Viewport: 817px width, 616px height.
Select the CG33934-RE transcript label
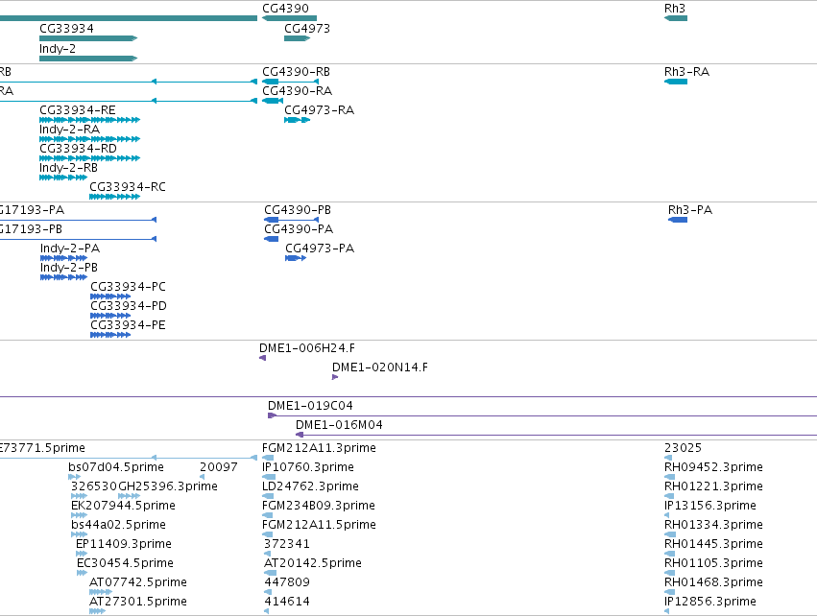point(78,110)
